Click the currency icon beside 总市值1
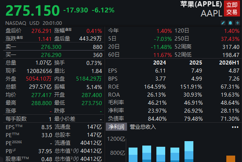 (x=76, y=151)
